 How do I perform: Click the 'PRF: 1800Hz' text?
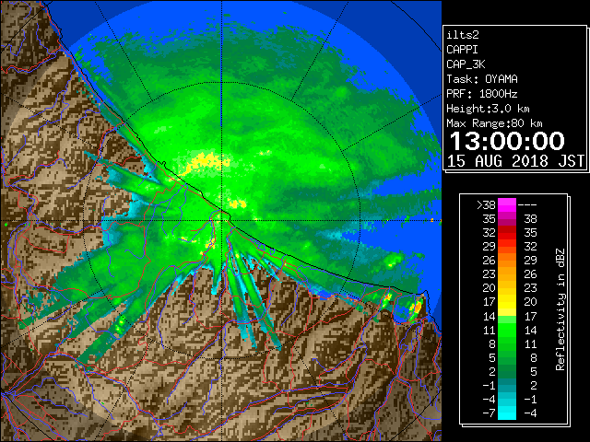[482, 94]
